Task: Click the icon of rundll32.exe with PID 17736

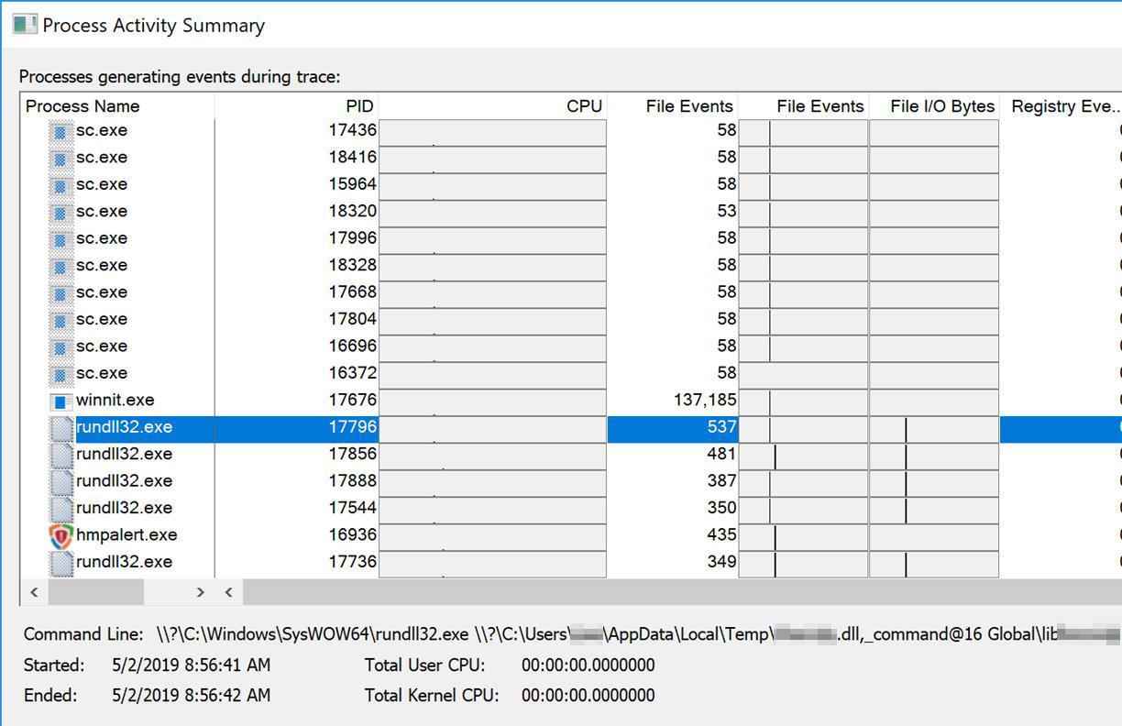Action: tap(60, 563)
